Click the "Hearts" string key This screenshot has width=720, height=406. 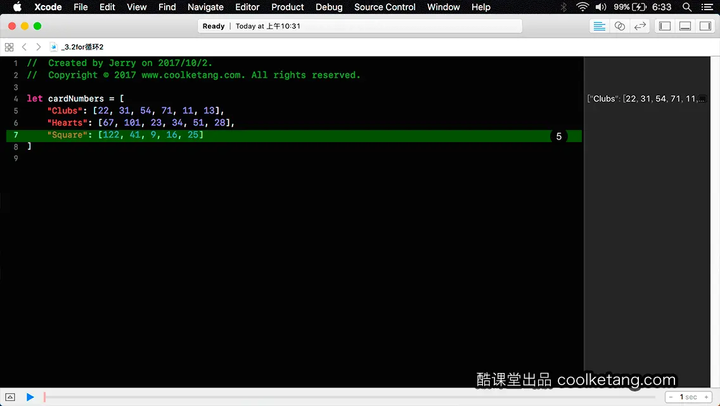(67, 122)
